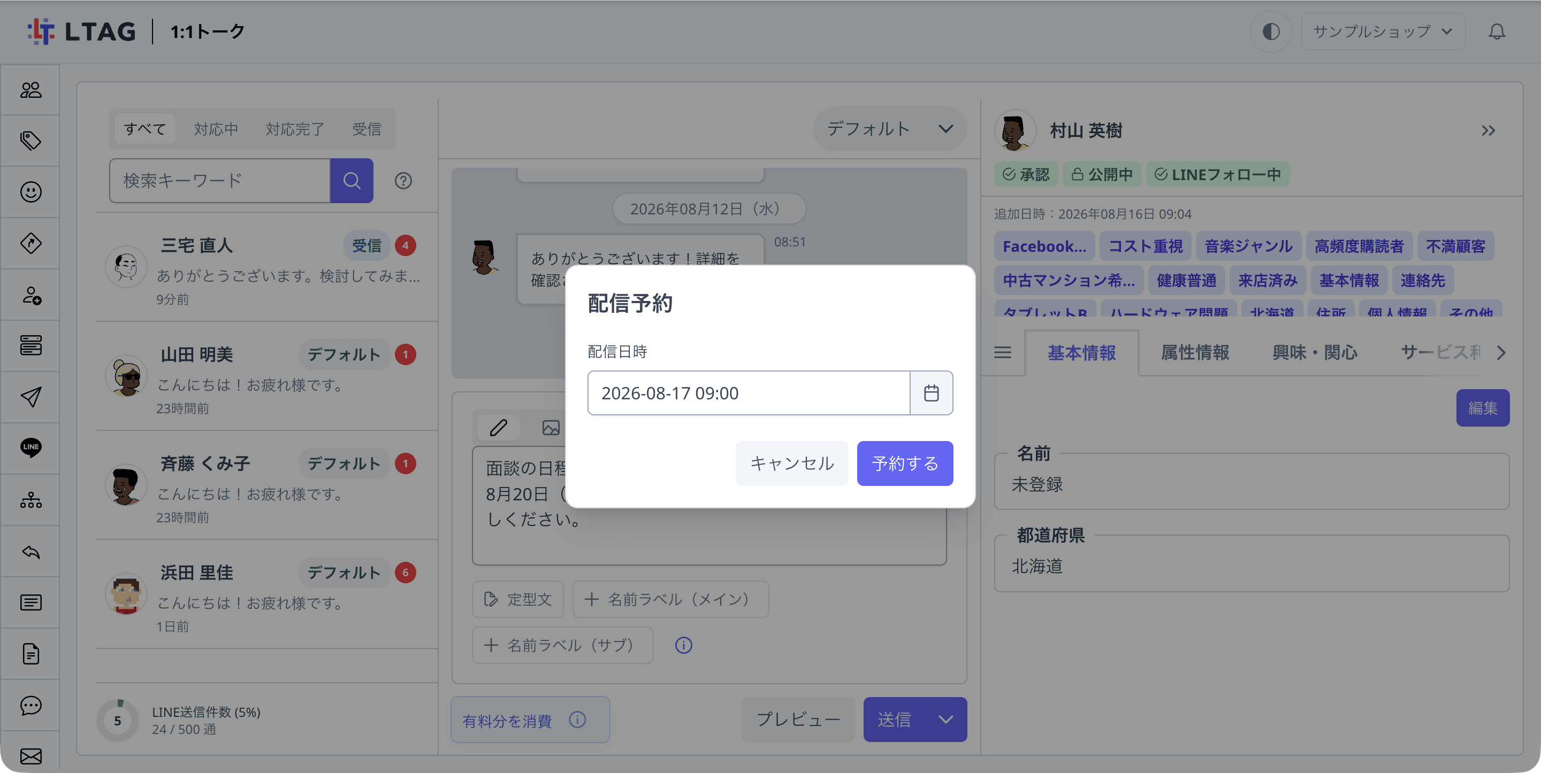
Task: Click the 編集 button
Action: tap(1482, 408)
